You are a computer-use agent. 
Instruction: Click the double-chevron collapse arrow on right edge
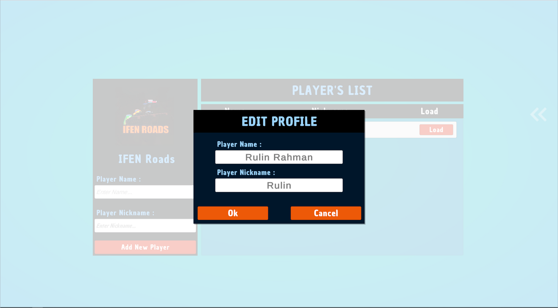[538, 114]
